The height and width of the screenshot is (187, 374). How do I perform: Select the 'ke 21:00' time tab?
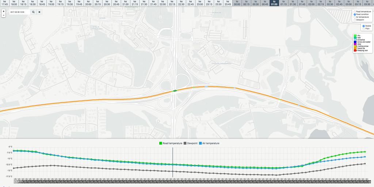126,3
